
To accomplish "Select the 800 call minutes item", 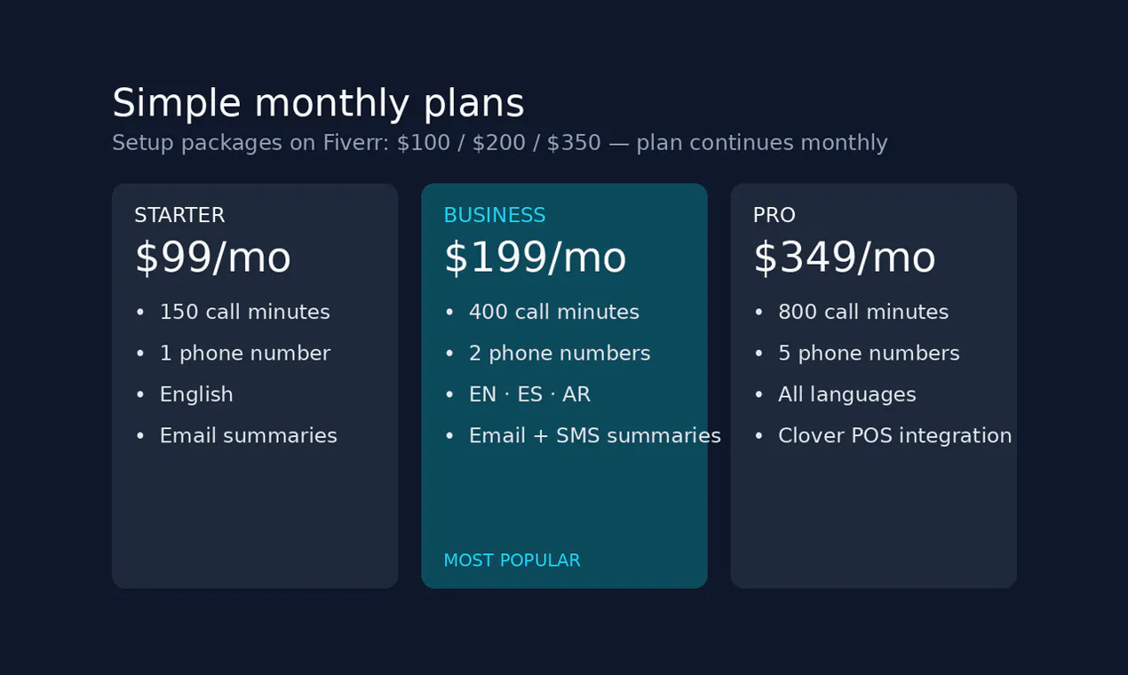I will click(x=863, y=312).
